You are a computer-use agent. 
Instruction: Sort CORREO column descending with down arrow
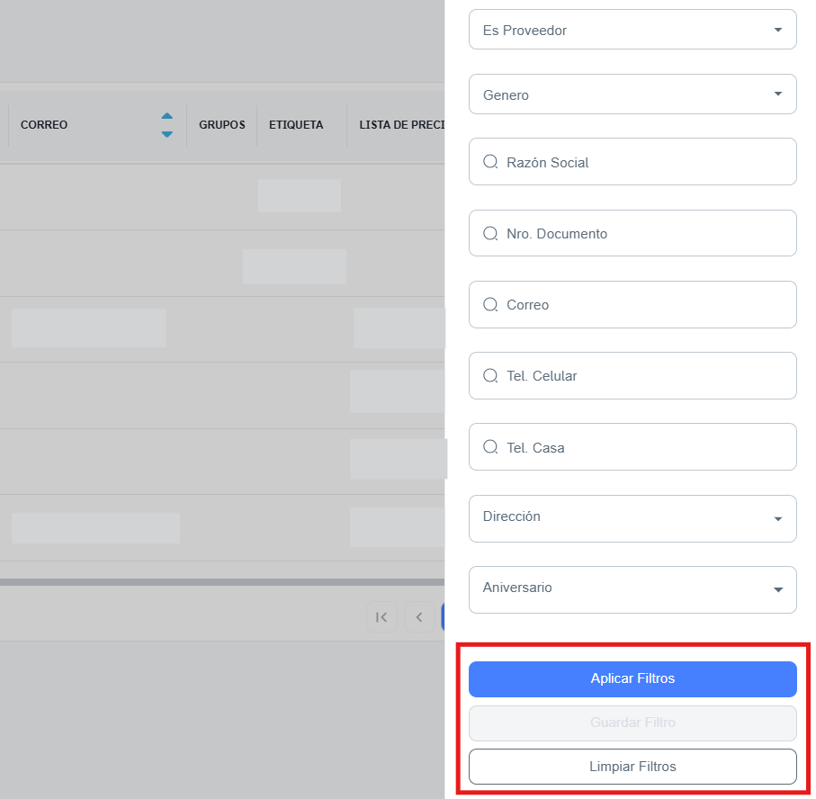click(x=166, y=134)
